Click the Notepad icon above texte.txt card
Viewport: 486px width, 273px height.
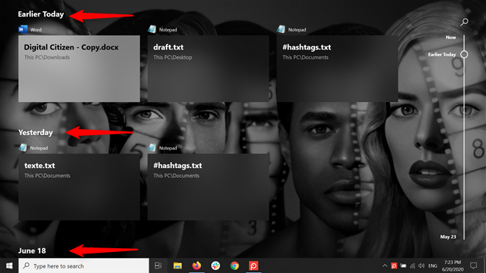click(22, 148)
